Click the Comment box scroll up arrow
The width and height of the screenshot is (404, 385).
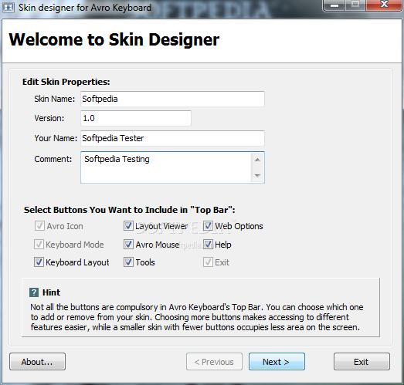(x=257, y=160)
